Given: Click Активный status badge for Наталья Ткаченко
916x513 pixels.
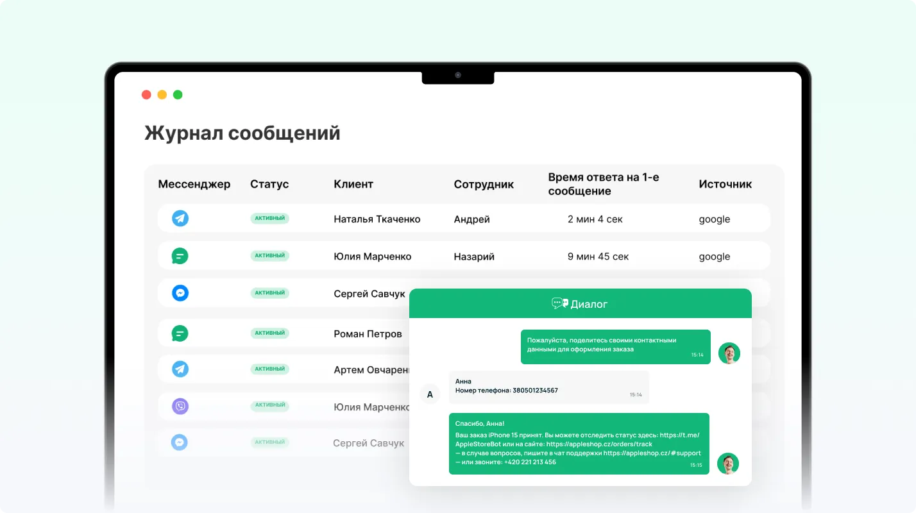Looking at the screenshot, I should 269,219.
